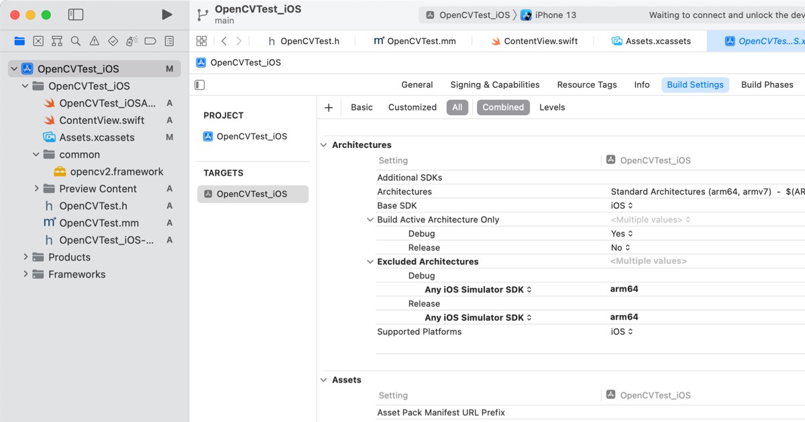Image resolution: width=805 pixels, height=422 pixels.
Task: Select the Asset Pack Manifest URL Prefix row
Action: (x=590, y=413)
